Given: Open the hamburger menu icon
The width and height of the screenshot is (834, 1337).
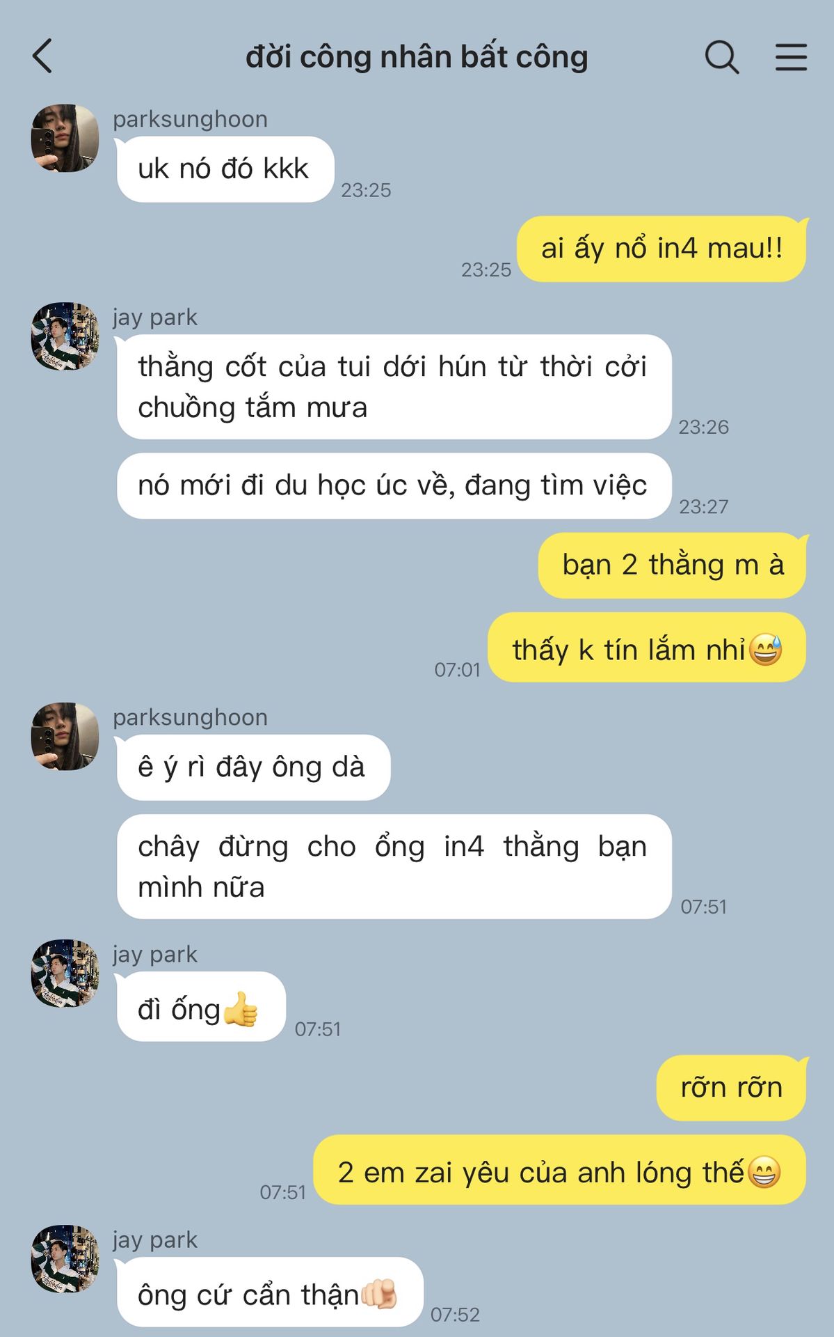Looking at the screenshot, I should coord(791,56).
